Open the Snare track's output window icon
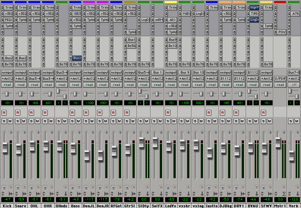Screen dimensions: 301x208 pyautogui.click(x=25, y=132)
